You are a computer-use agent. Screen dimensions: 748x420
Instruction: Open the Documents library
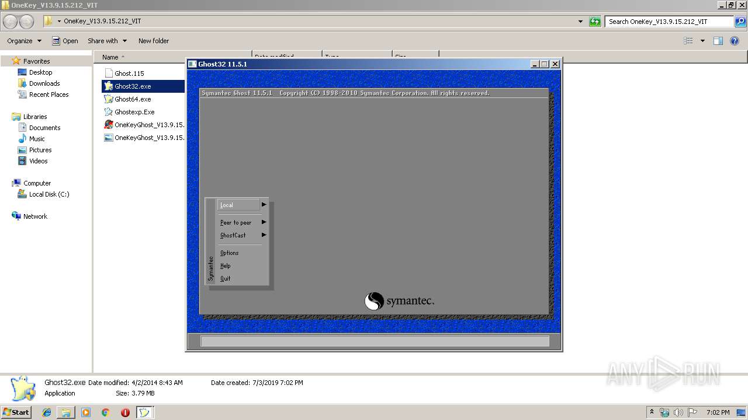click(44, 128)
